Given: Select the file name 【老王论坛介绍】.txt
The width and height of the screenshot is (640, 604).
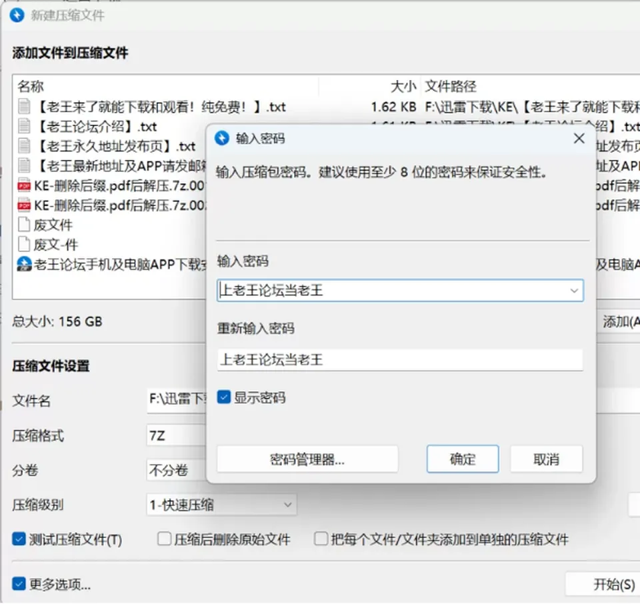Looking at the screenshot, I should pos(96,127).
